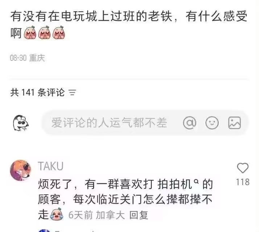This screenshot has width=259, height=232.
Task: Tap TAKU's profile avatar
Action: point(21,170)
